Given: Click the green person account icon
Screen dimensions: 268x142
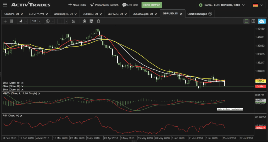Looking at the screenshot, I should [201, 5].
